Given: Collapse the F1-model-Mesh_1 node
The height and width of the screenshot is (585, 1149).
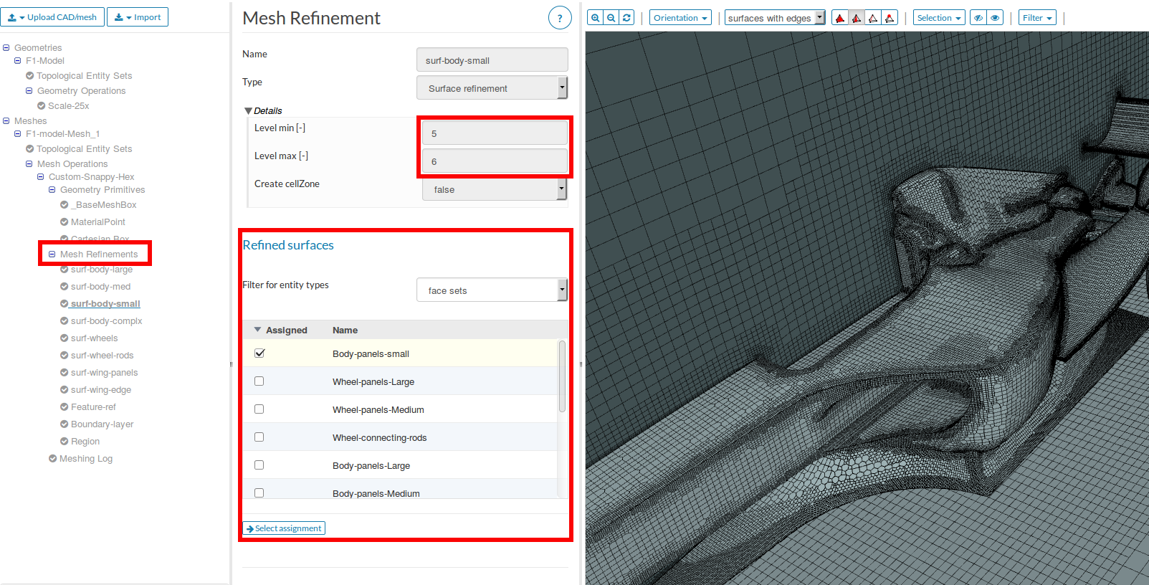Looking at the screenshot, I should point(18,134).
